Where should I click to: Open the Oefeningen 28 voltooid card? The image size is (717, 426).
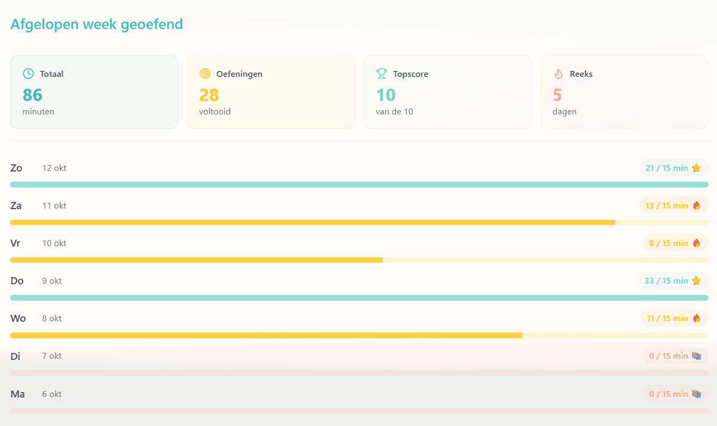pos(271,92)
